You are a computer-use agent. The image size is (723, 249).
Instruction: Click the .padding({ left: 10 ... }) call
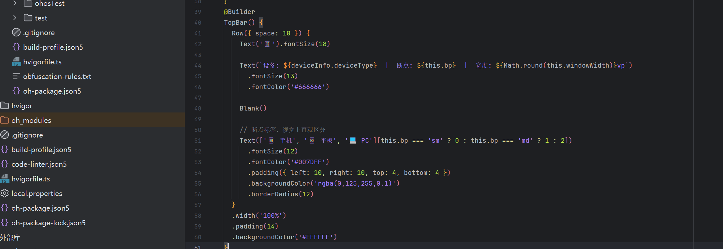click(x=349, y=173)
